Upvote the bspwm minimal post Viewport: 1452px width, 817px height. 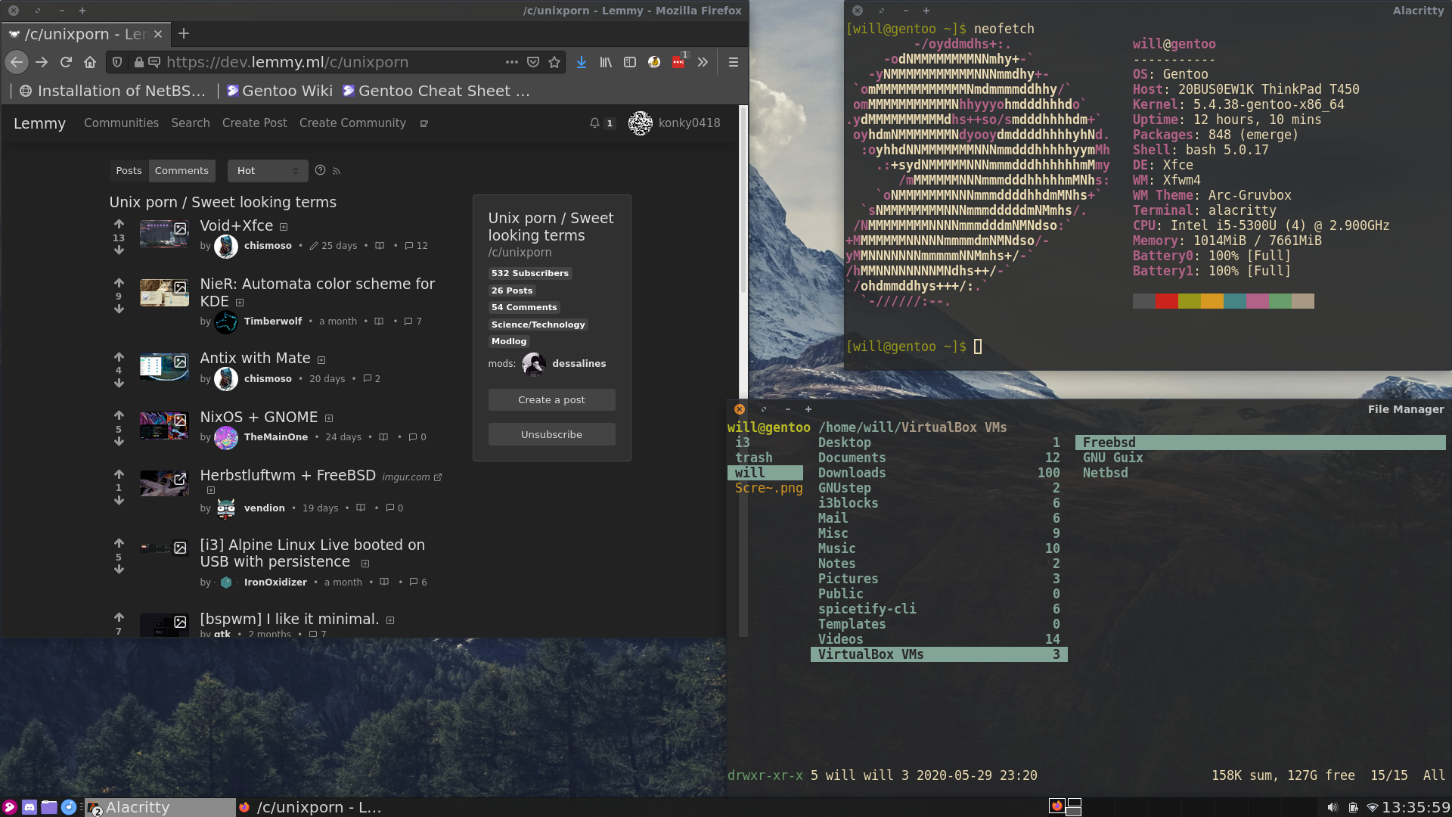point(119,617)
